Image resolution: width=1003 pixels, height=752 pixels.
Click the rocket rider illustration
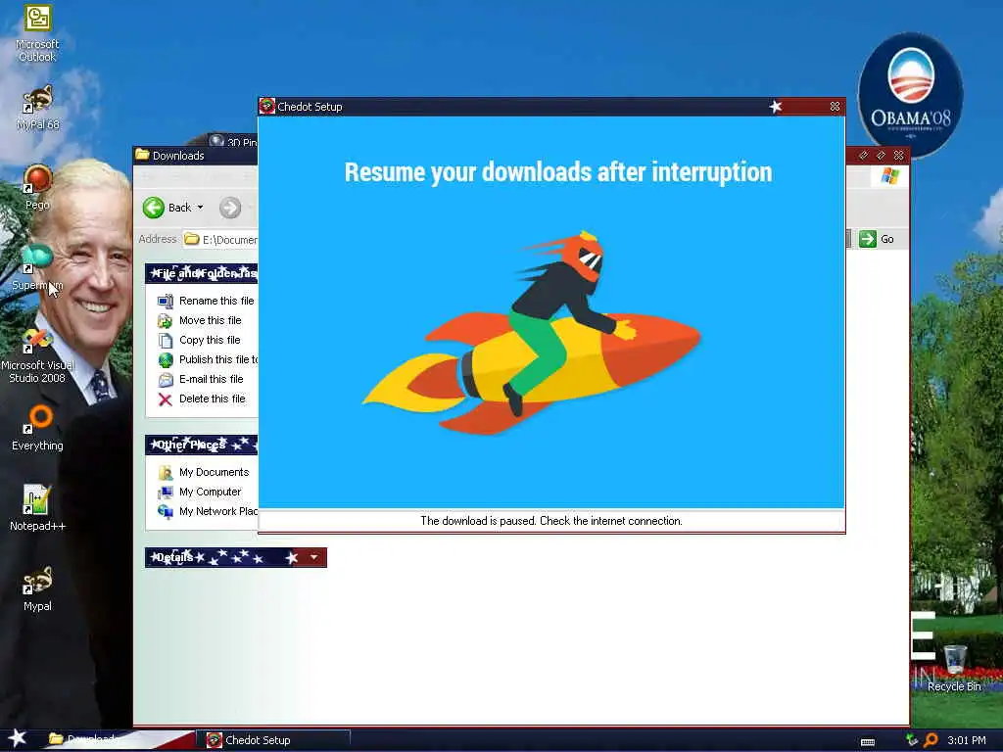tap(531, 333)
